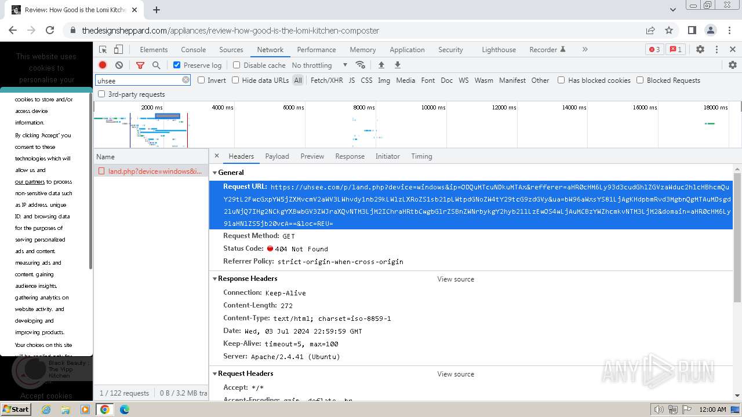Viewport: 742px width, 417px height.
Task: Close the DevTools panel
Action: pos(733,50)
